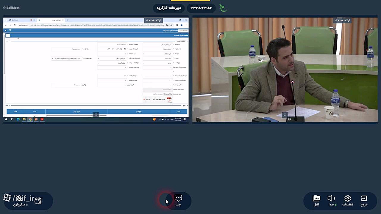The image size is (381, 214).
Task: Expand shared screen video to fullscreen
Action: [96, 115]
